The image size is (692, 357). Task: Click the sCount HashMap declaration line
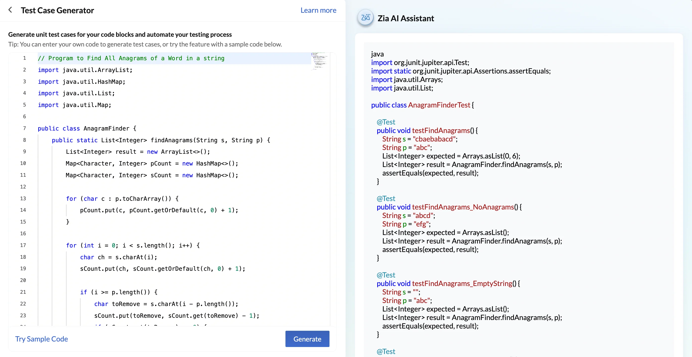[x=152, y=175]
